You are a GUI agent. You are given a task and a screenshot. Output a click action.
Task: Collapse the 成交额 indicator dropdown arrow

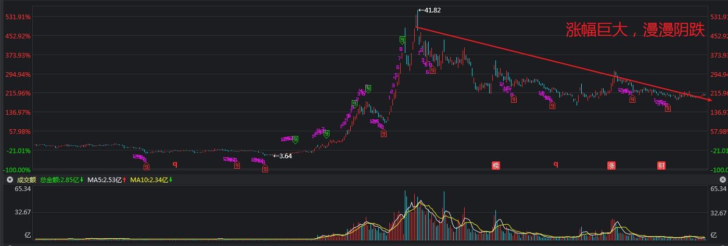click(x=9, y=180)
